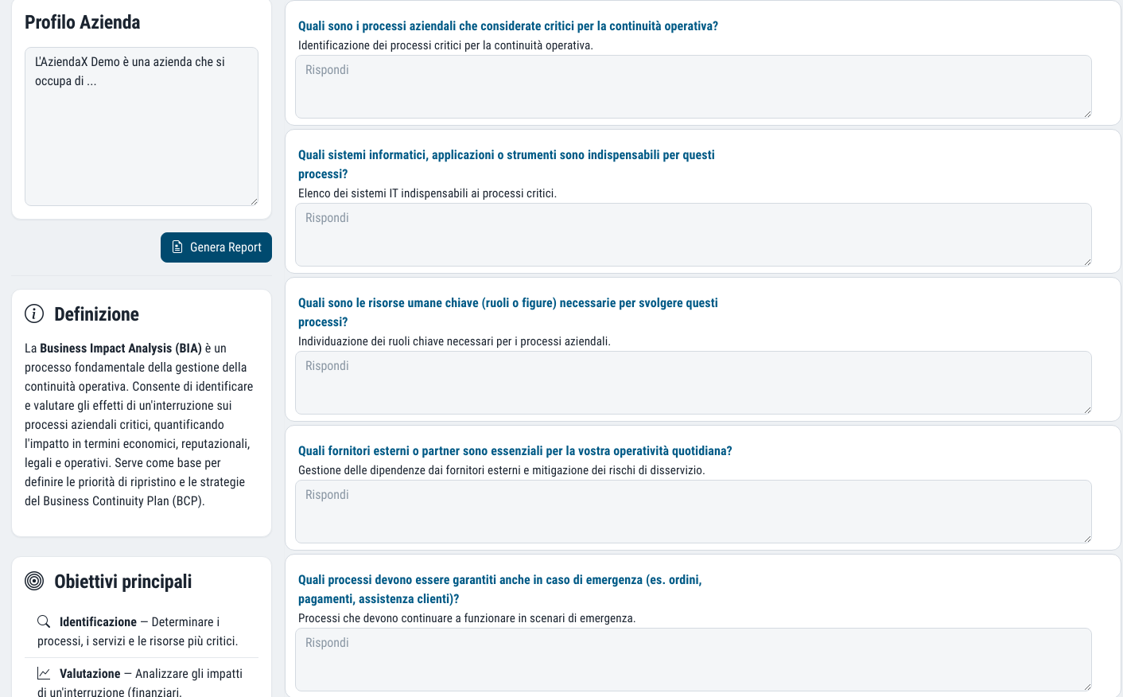
Task: Click the 'Identificazione' objective label
Action: click(x=98, y=622)
